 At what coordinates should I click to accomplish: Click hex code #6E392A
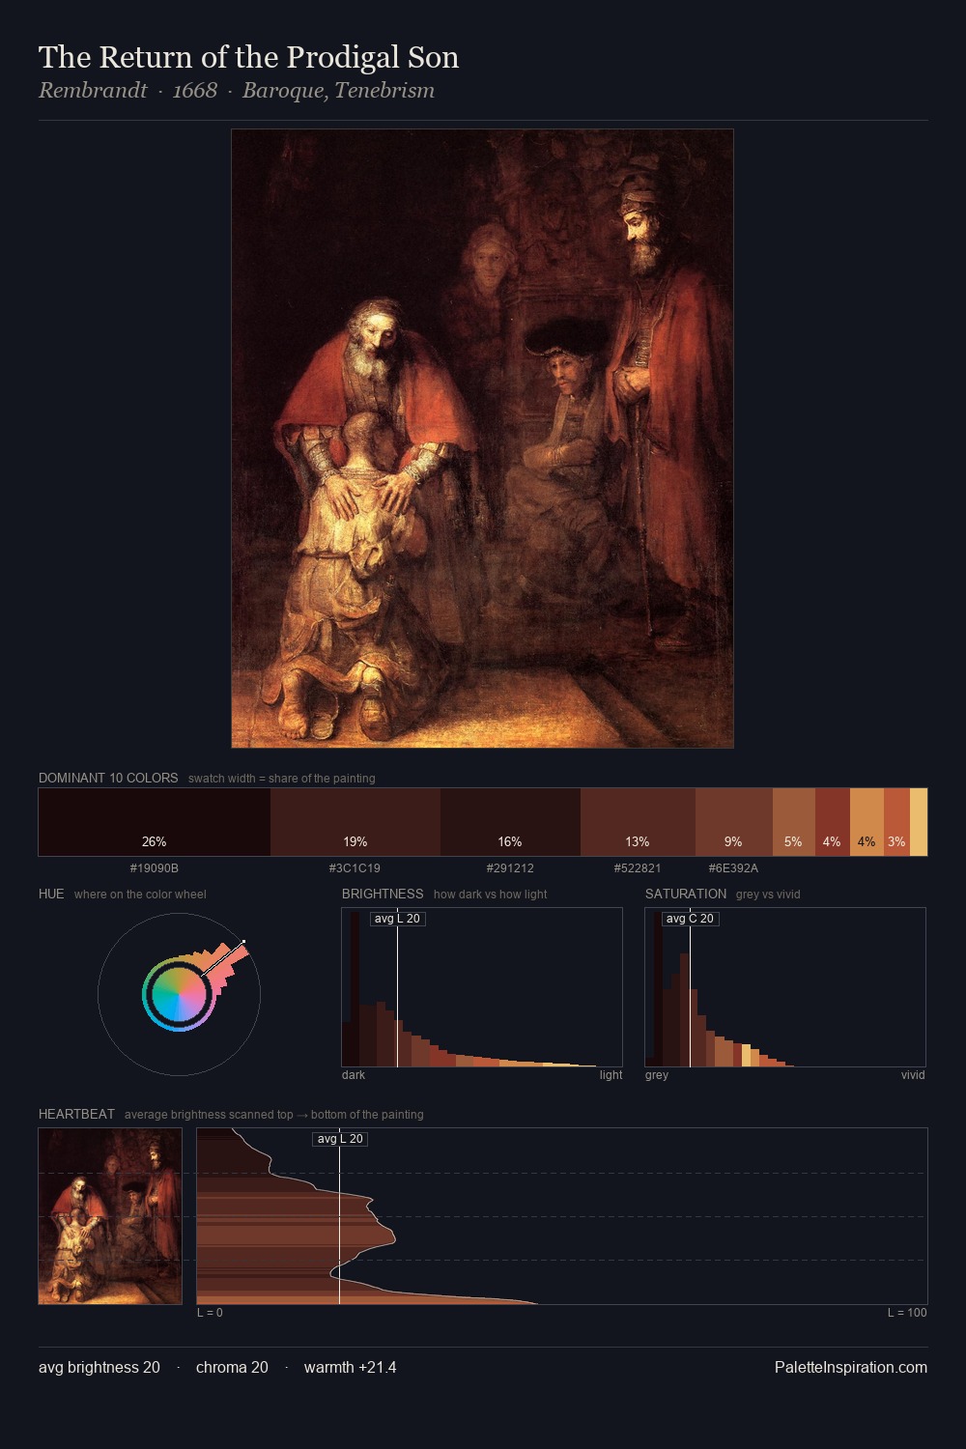(733, 868)
